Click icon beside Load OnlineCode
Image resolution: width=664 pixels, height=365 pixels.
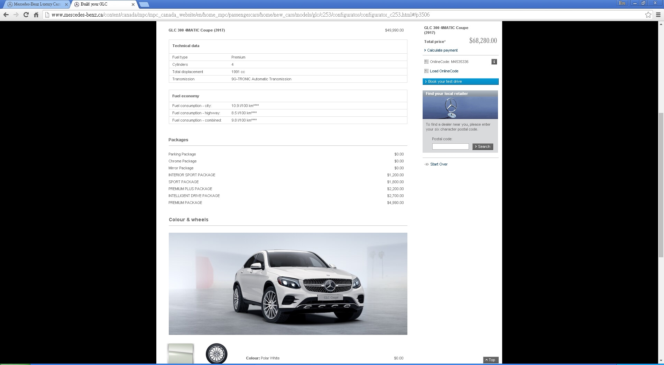426,71
